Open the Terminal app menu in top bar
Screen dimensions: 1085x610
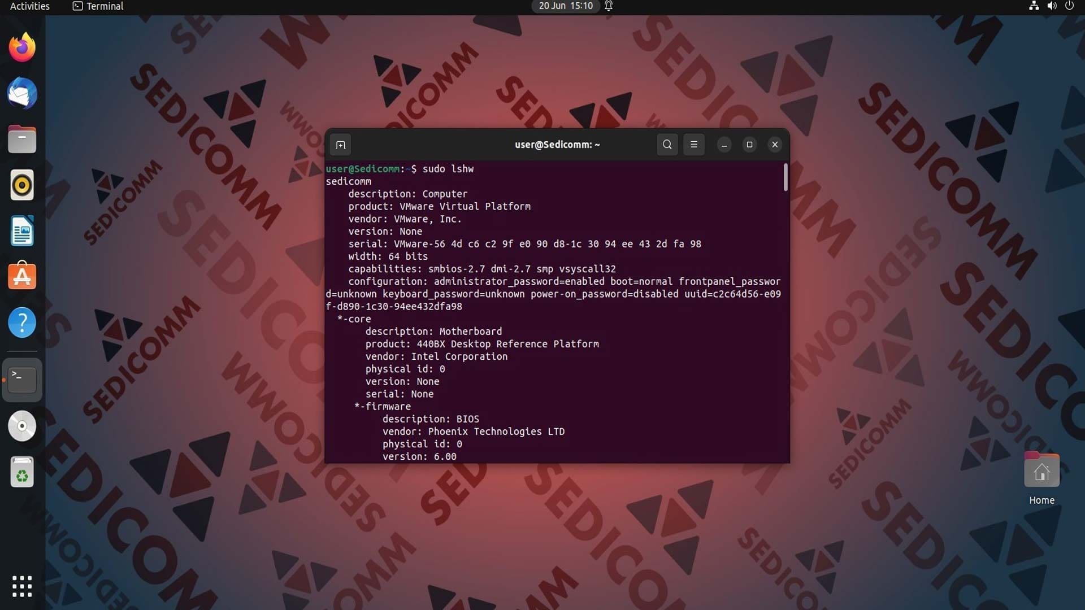pyautogui.click(x=98, y=6)
